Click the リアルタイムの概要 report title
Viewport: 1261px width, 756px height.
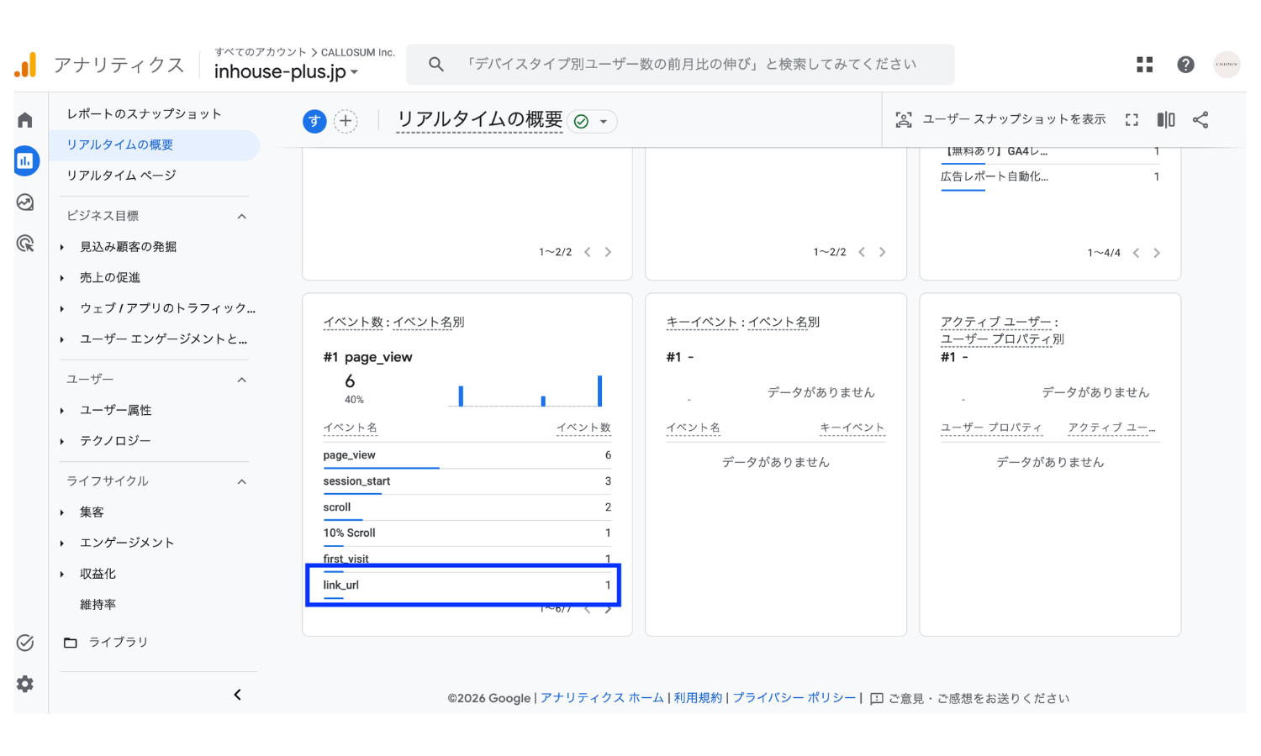click(x=479, y=120)
